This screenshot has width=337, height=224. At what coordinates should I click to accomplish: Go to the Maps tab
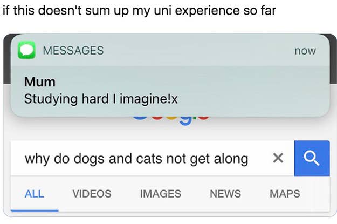click(x=285, y=193)
